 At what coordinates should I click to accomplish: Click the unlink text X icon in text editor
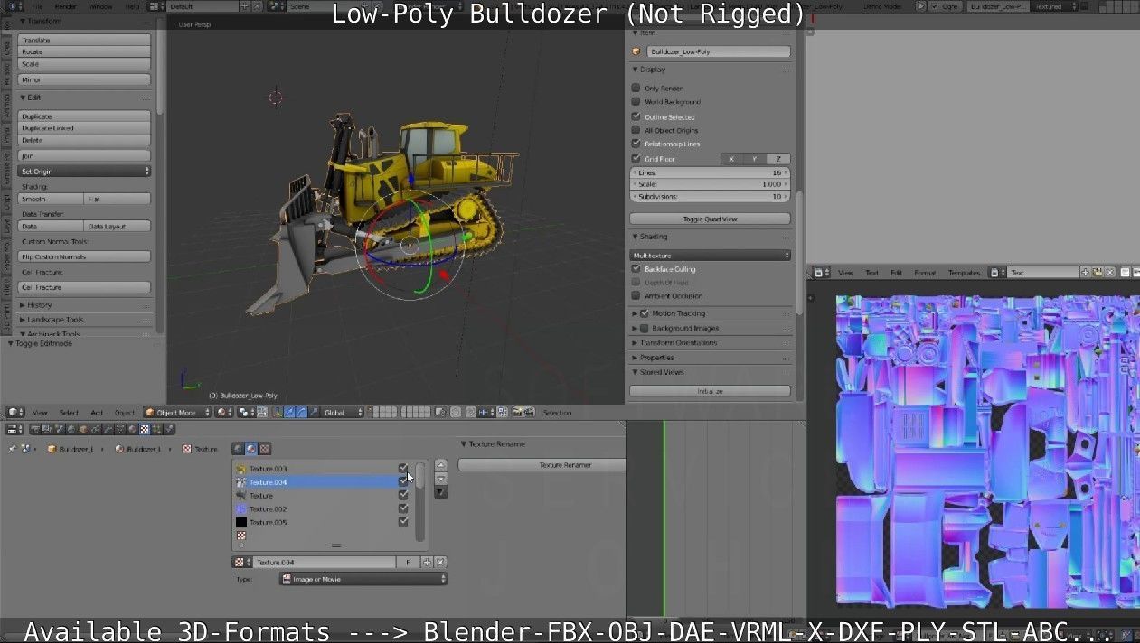coord(1110,272)
